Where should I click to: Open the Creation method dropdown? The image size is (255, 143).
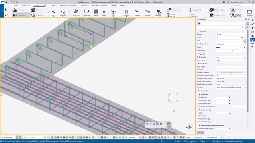[x=245, y=73]
